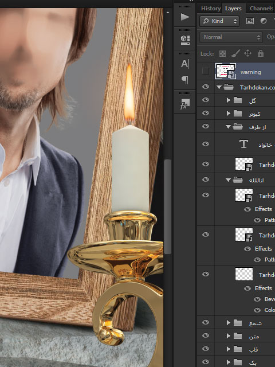Click the folder icon of متن group
The width and height of the screenshot is (275, 367).
238,336
